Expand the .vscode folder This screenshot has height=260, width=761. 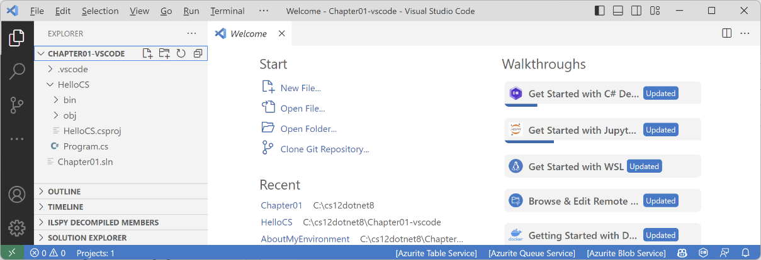(x=50, y=69)
